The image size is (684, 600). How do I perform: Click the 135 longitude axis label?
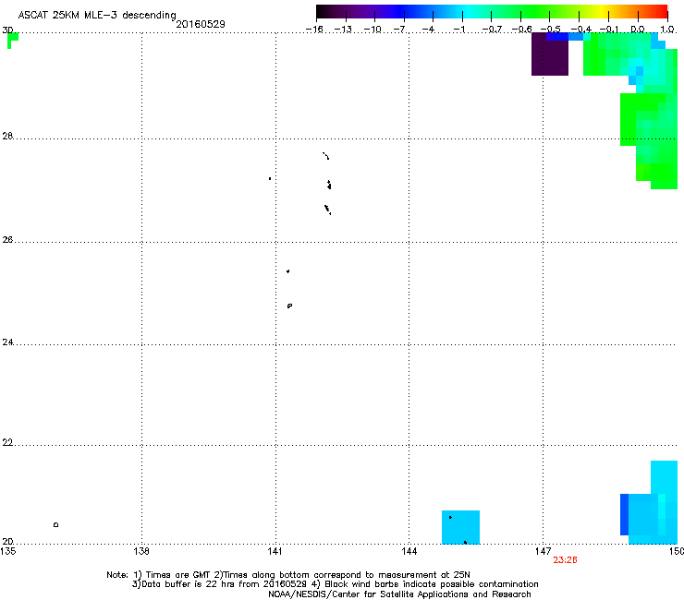point(8,551)
